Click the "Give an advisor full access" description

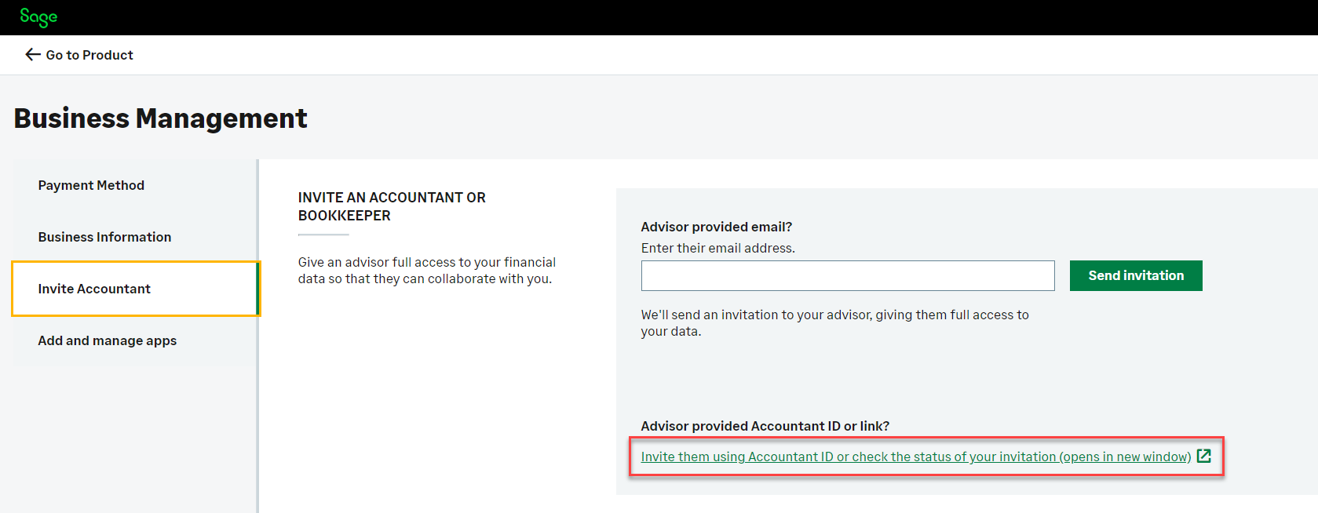(426, 271)
